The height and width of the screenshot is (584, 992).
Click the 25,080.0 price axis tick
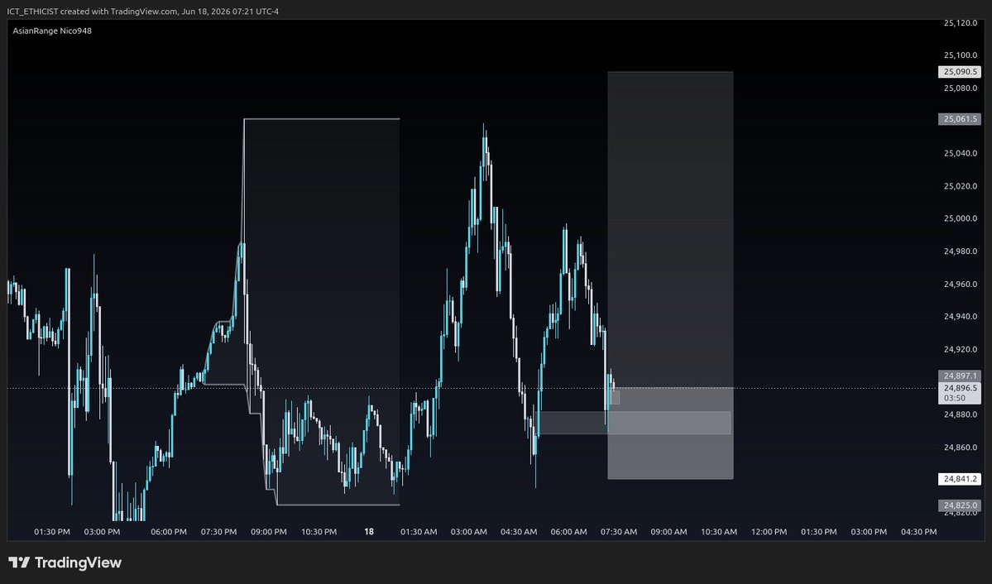[x=961, y=88]
